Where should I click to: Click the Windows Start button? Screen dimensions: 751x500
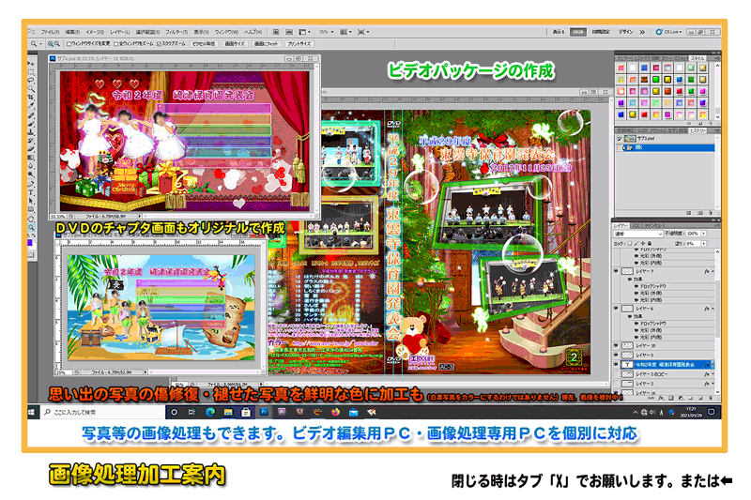pyautogui.click(x=32, y=412)
